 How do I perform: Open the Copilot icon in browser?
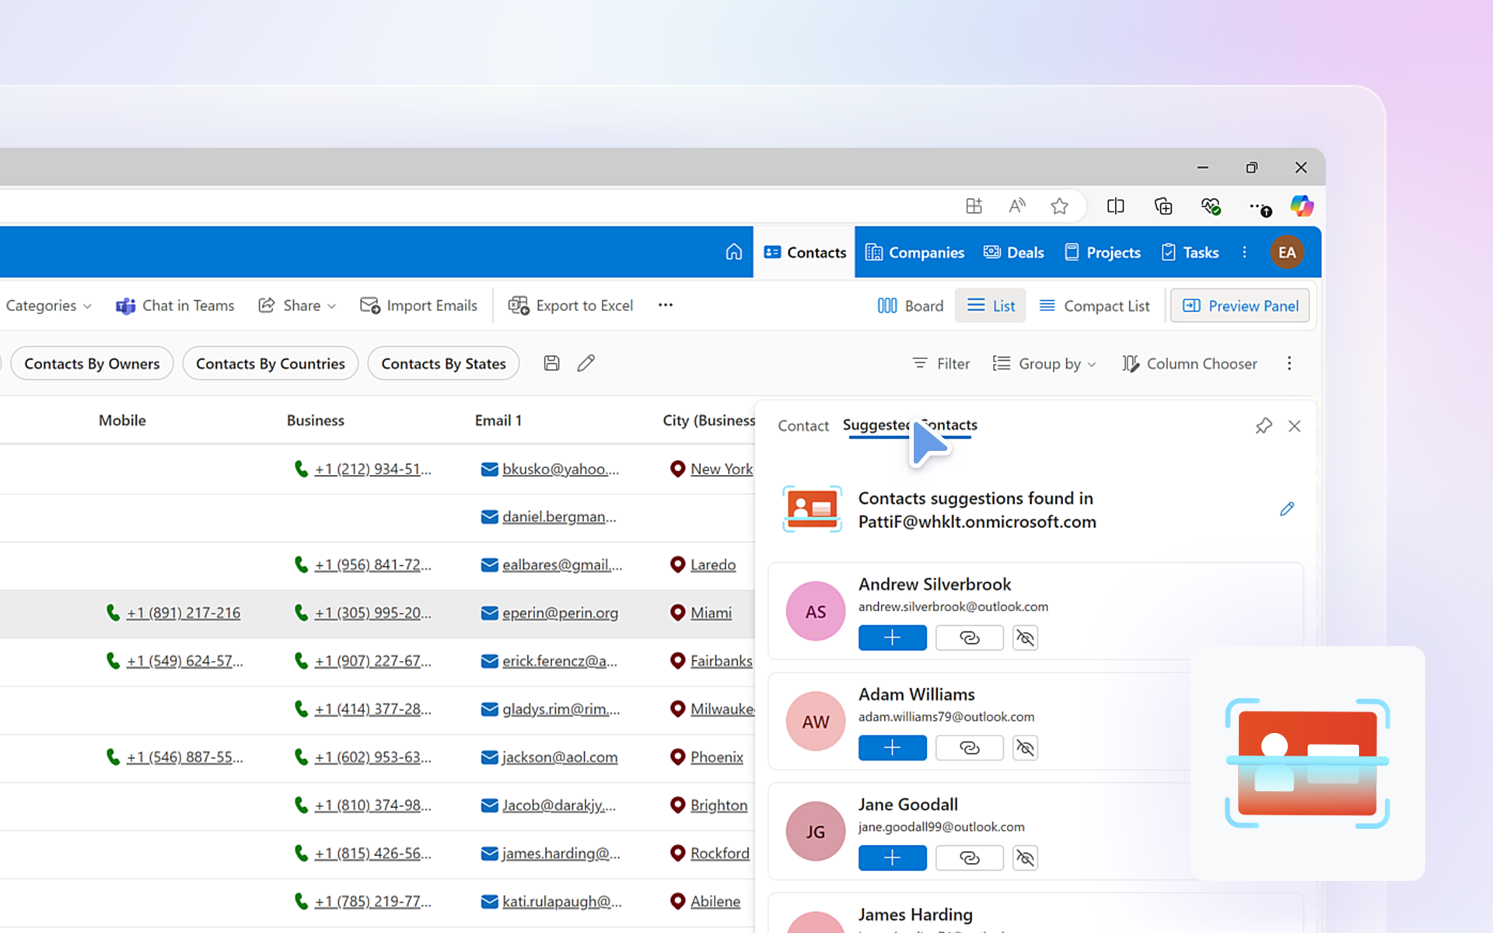click(1302, 206)
